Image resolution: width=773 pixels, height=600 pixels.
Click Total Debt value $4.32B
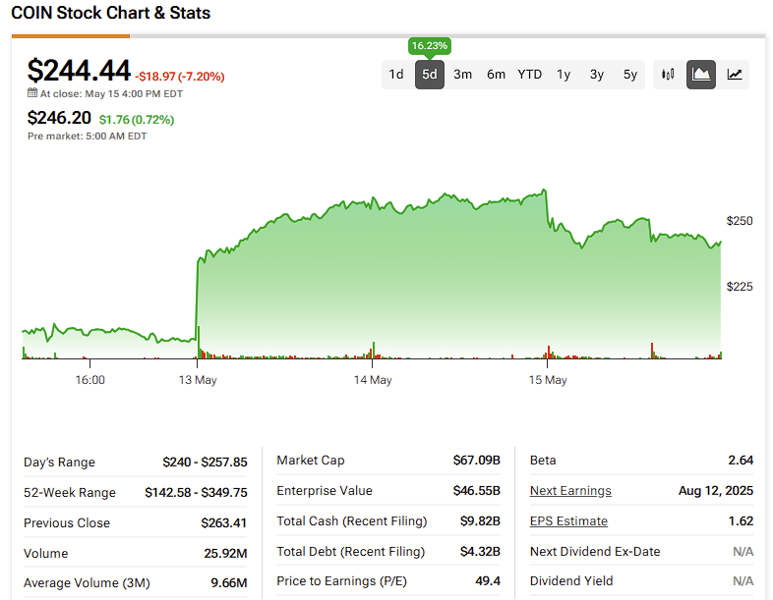click(480, 551)
